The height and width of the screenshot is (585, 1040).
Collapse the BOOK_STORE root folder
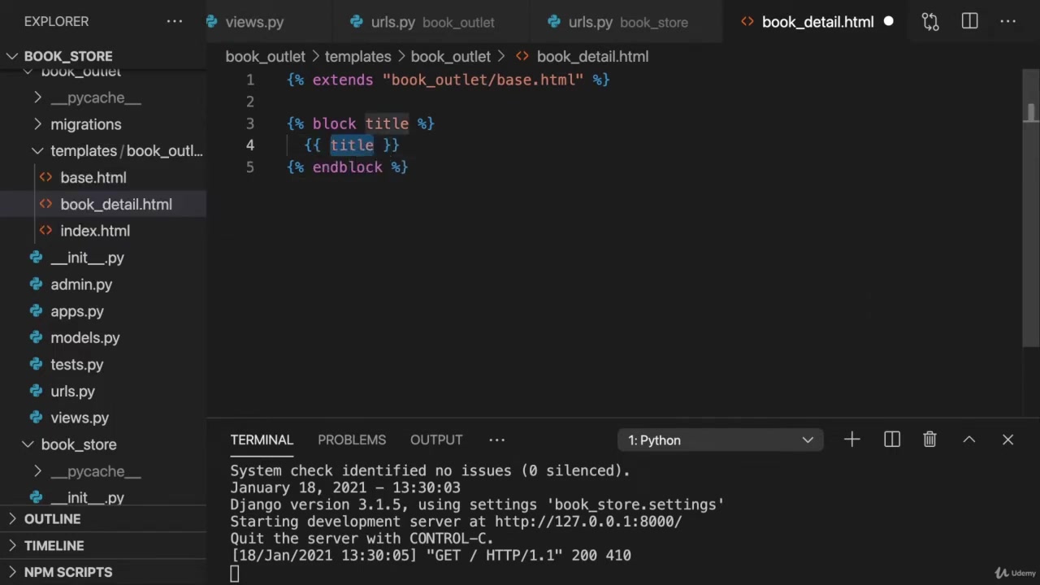(x=68, y=56)
